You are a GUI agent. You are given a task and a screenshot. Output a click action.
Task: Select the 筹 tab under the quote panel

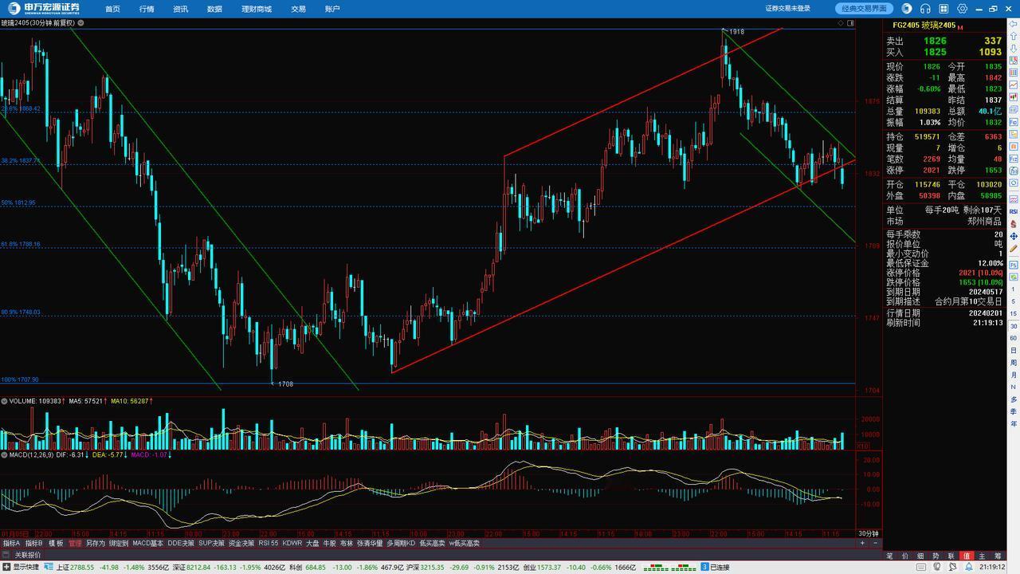pyautogui.click(x=998, y=556)
